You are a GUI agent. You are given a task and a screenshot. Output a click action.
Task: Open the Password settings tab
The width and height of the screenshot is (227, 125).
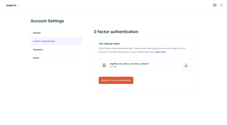[x=56, y=49]
